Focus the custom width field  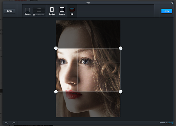[39, 9]
